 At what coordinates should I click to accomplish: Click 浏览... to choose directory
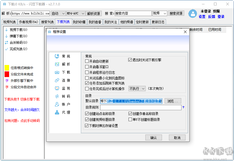pyautogui.click(x=173, y=101)
